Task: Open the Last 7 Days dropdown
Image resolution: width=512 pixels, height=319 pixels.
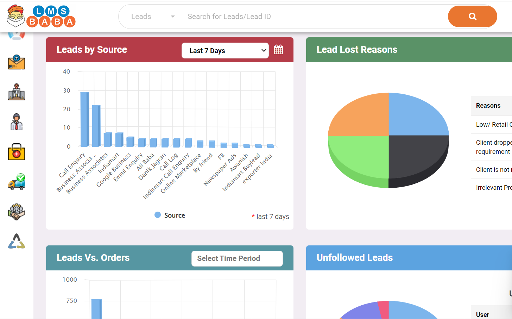Action: pyautogui.click(x=225, y=50)
